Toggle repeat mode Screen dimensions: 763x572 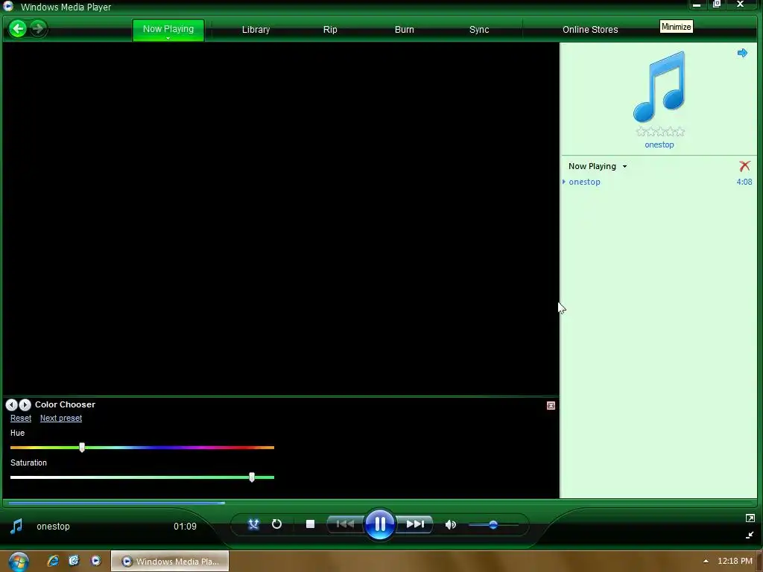tap(276, 524)
